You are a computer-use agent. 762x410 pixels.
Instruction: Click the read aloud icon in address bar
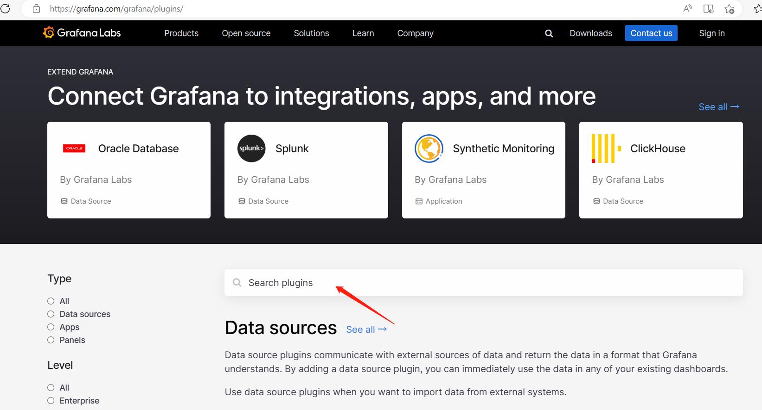tap(688, 8)
